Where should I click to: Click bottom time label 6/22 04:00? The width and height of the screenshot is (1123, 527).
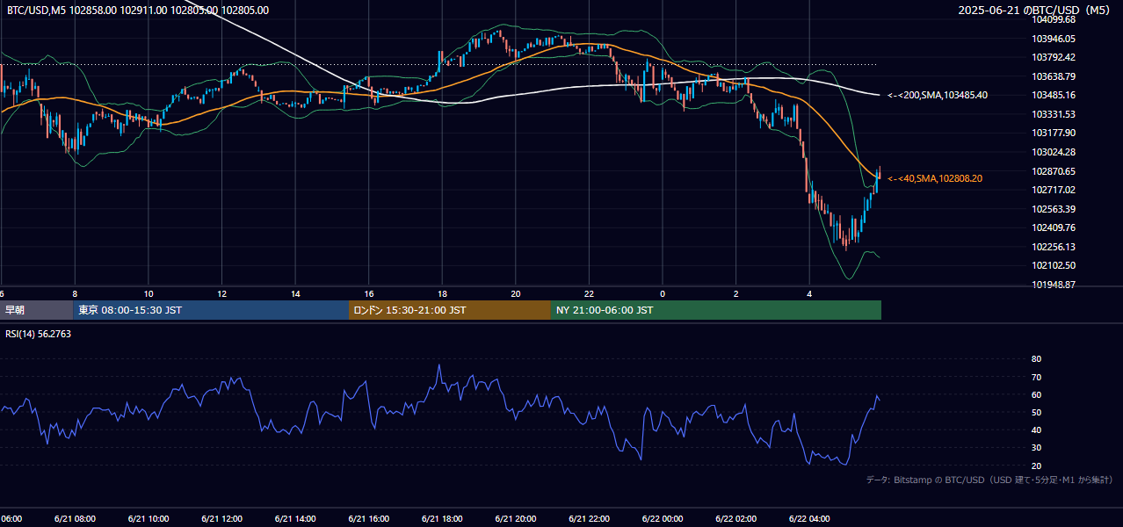(x=809, y=518)
